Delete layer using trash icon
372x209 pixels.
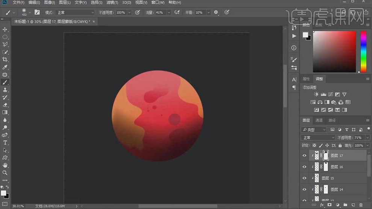pyautogui.click(x=361, y=205)
